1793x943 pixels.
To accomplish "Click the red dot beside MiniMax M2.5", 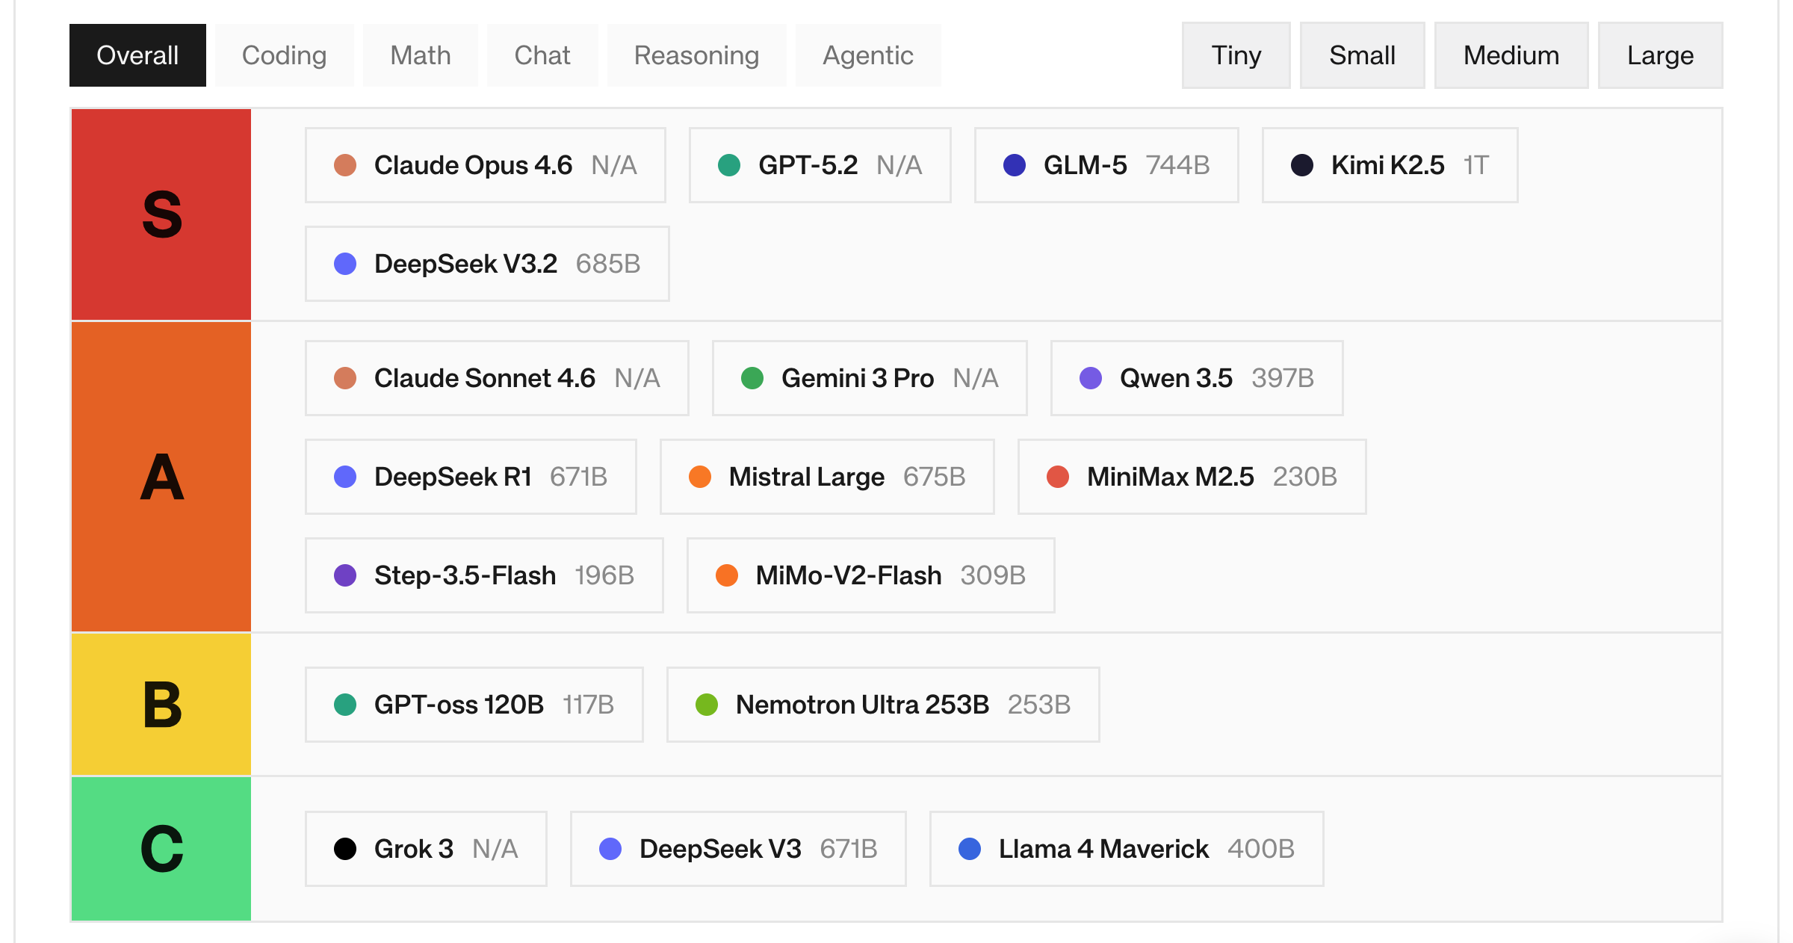I will [1057, 477].
